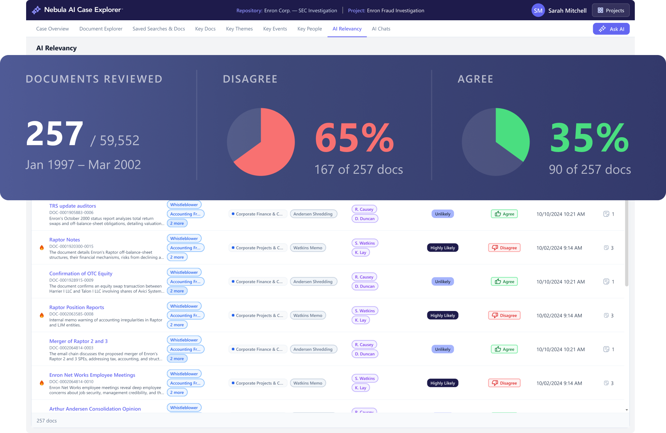Open comments icon in Merger of Raptor 2 and 3 row
The width and height of the screenshot is (666, 433).
606,349
